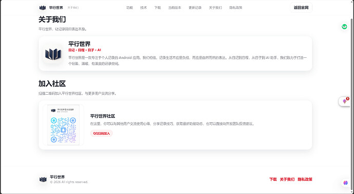Viewport: 354px width, 194px height.
Task: Click the QQ扫码加入 button
Action: pos(102,134)
